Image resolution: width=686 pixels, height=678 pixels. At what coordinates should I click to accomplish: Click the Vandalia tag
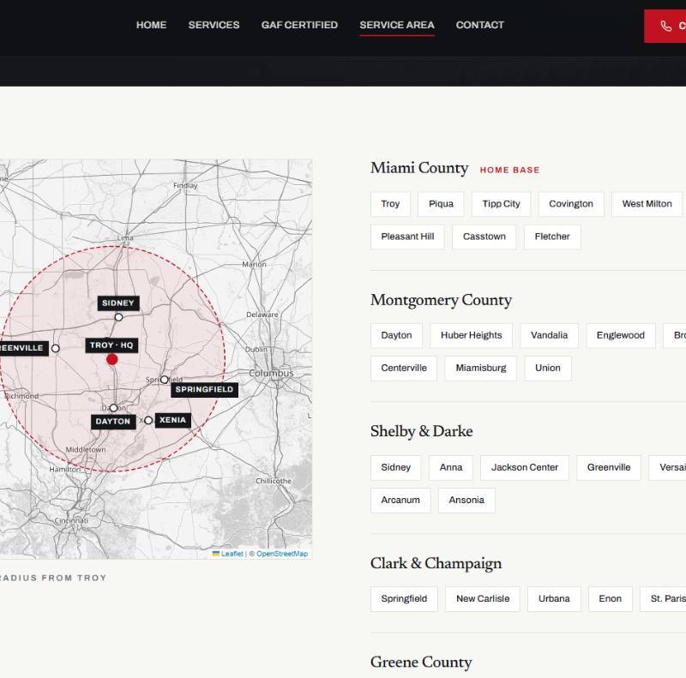549,336
